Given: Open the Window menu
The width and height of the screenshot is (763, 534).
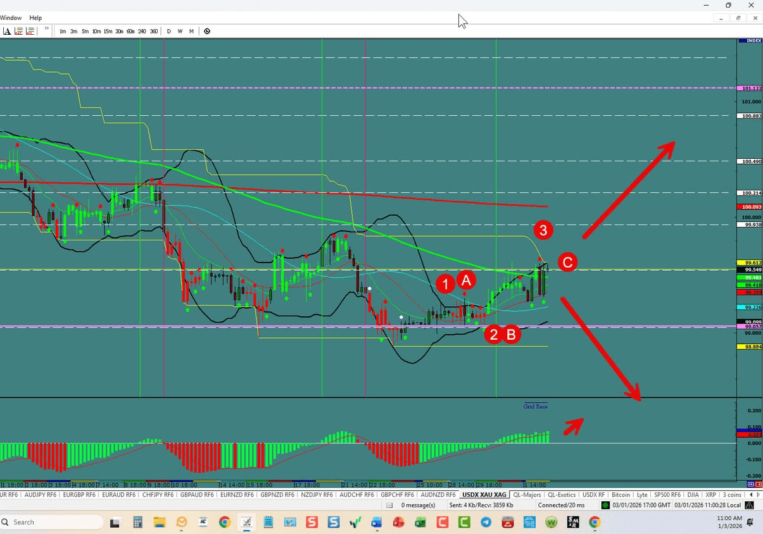Looking at the screenshot, I should (11, 18).
